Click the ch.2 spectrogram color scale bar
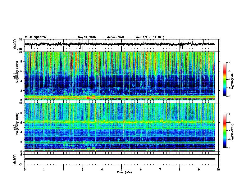Image resolution: width=246 pixels, height=190 pixels. 225,131
